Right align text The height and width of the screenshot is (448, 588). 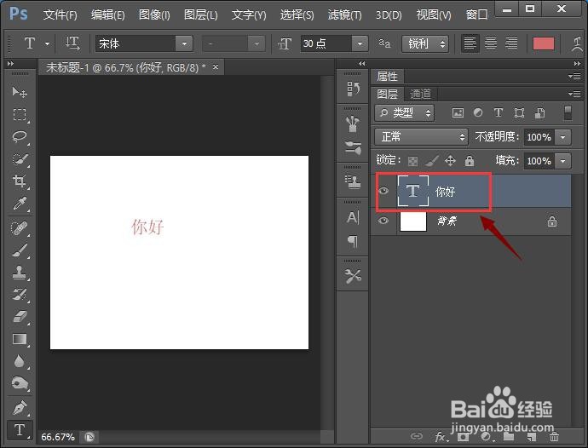pos(511,43)
